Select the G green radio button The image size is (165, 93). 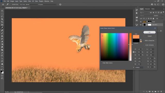click(x=134, y=61)
